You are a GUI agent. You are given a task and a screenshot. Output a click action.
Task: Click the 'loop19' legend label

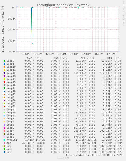tap(11, 94)
